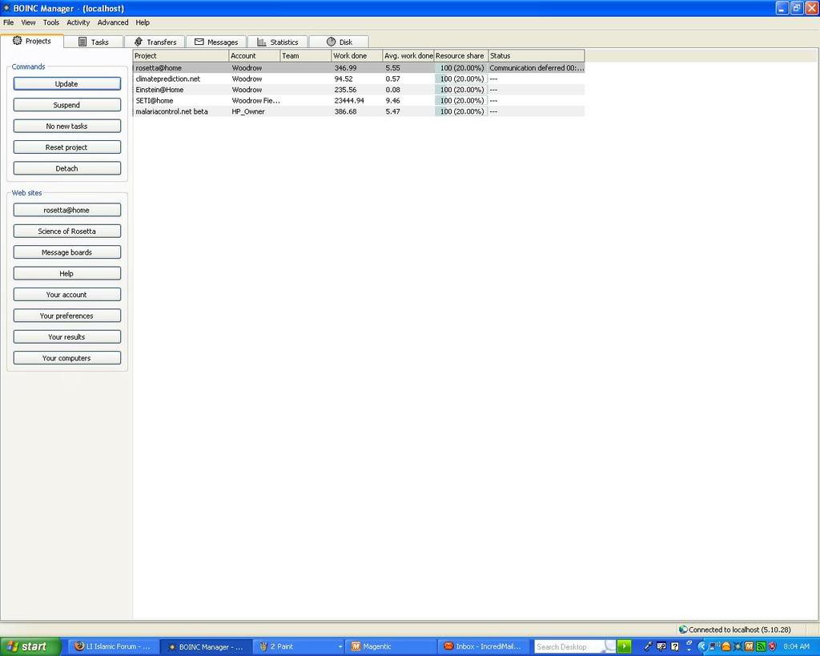The image size is (820, 656).
Task: Open the Paint taskbar group dropdown arrow
Action: (340, 646)
